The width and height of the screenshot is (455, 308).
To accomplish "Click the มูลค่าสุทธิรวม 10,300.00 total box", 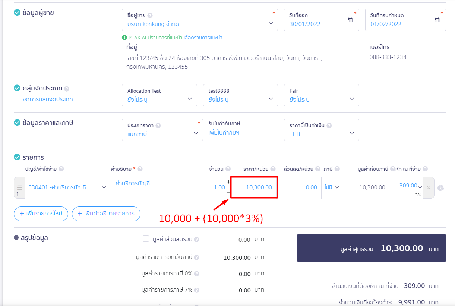I will point(371,248).
